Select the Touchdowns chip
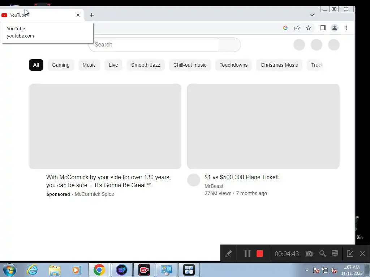The width and height of the screenshot is (370, 277). click(233, 65)
